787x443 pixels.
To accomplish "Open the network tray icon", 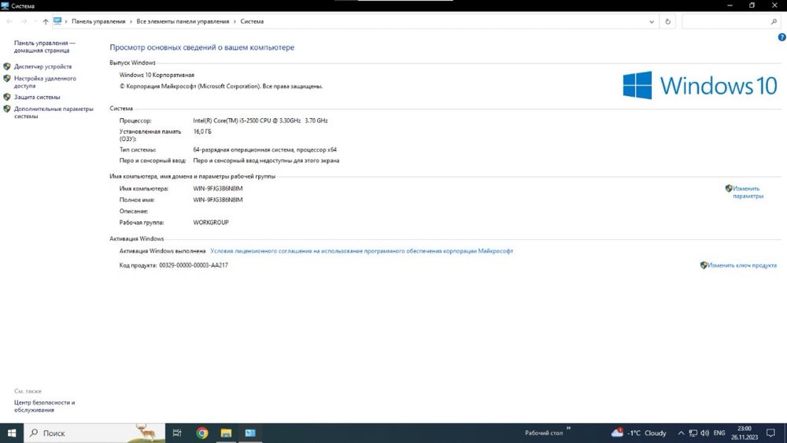I will point(693,433).
